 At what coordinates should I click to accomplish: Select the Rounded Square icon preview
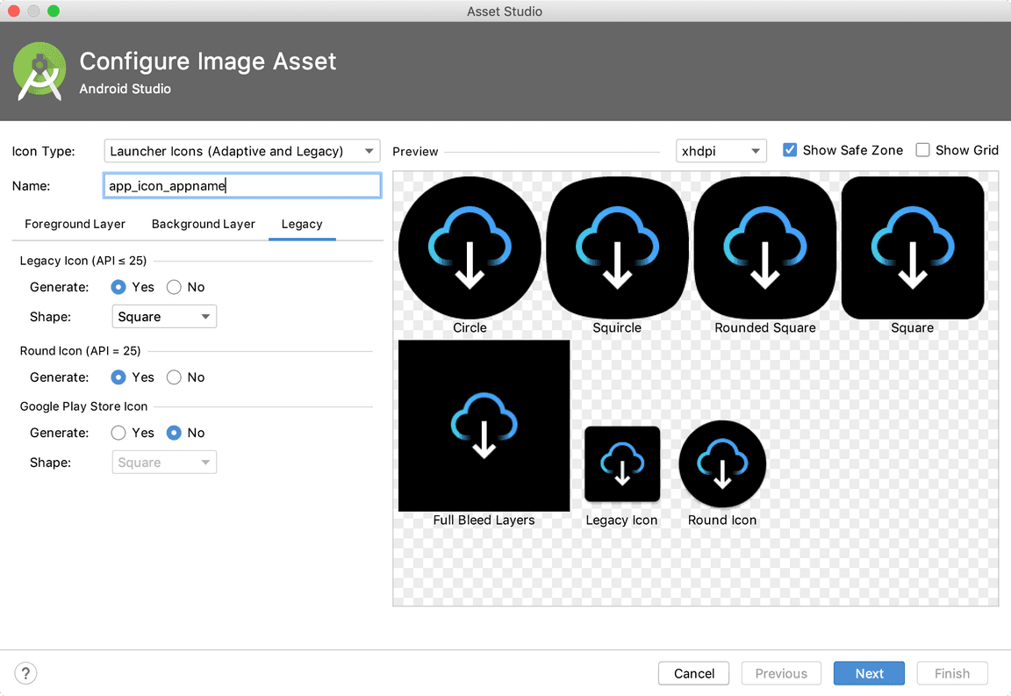(x=764, y=247)
